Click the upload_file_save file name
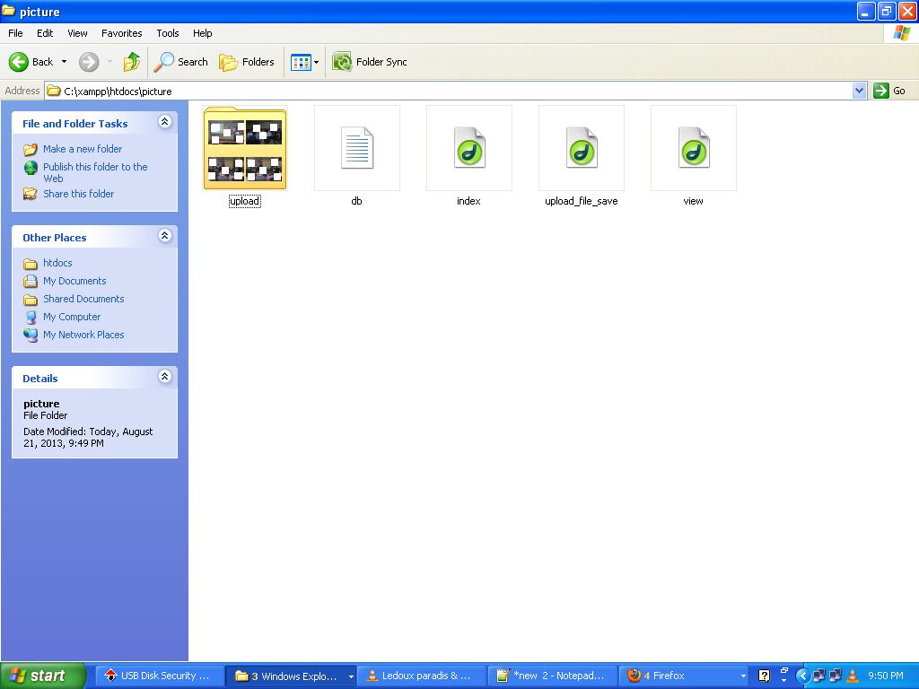Image resolution: width=919 pixels, height=689 pixels. point(582,201)
